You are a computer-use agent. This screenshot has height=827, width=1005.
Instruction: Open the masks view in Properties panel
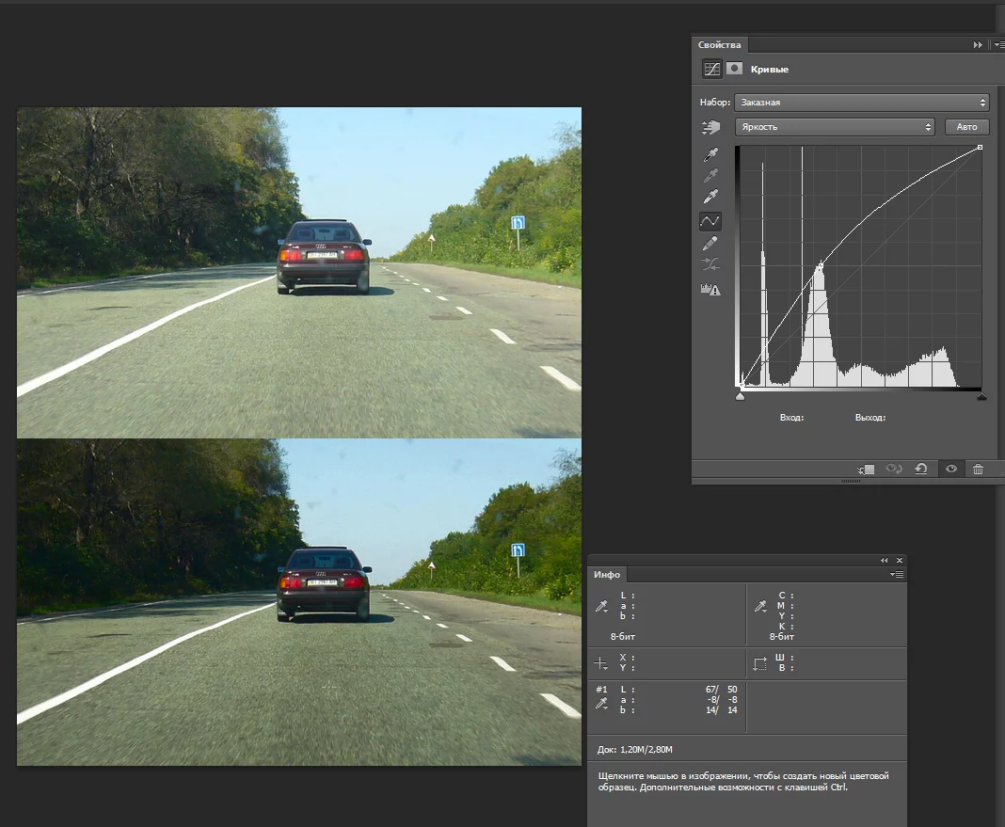click(x=735, y=69)
